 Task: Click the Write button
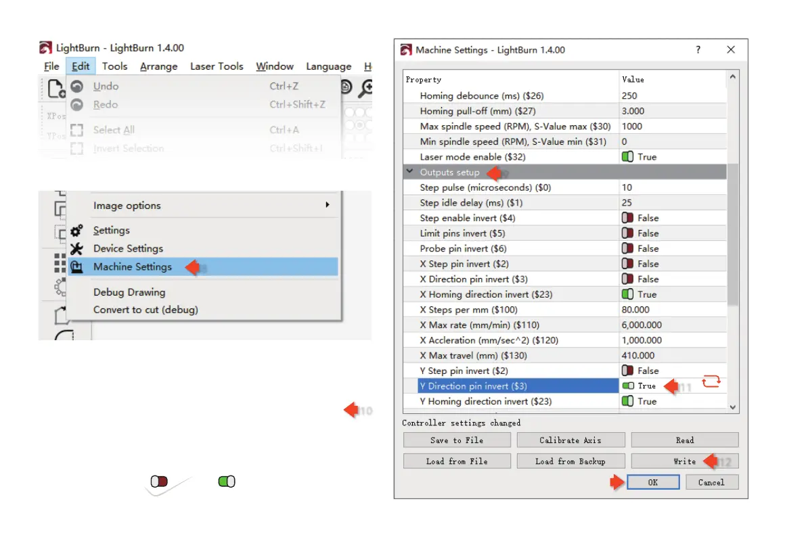click(x=685, y=461)
